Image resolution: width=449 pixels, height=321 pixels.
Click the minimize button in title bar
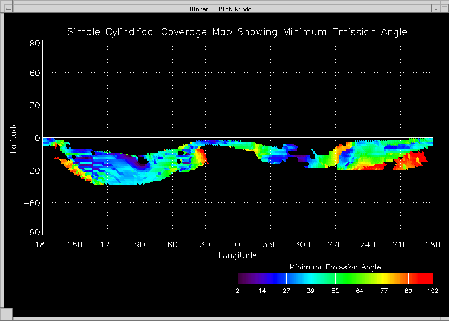pyautogui.click(x=435, y=9)
